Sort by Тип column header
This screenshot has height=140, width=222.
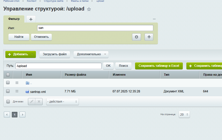tap(180, 75)
